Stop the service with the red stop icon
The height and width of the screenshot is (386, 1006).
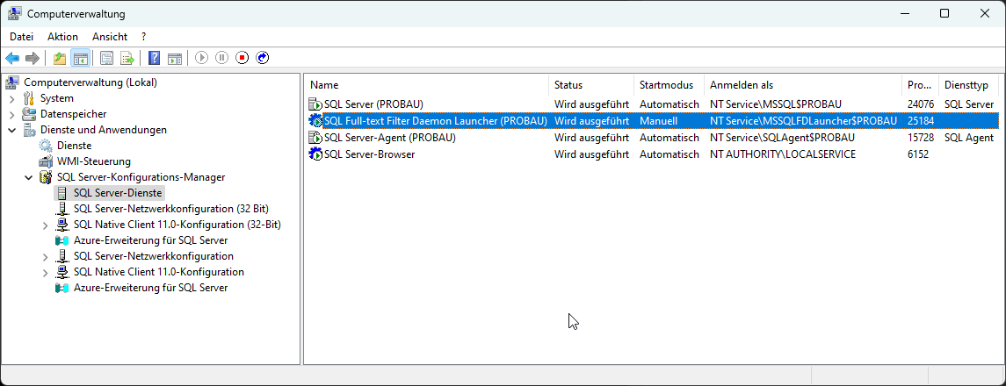(x=242, y=58)
